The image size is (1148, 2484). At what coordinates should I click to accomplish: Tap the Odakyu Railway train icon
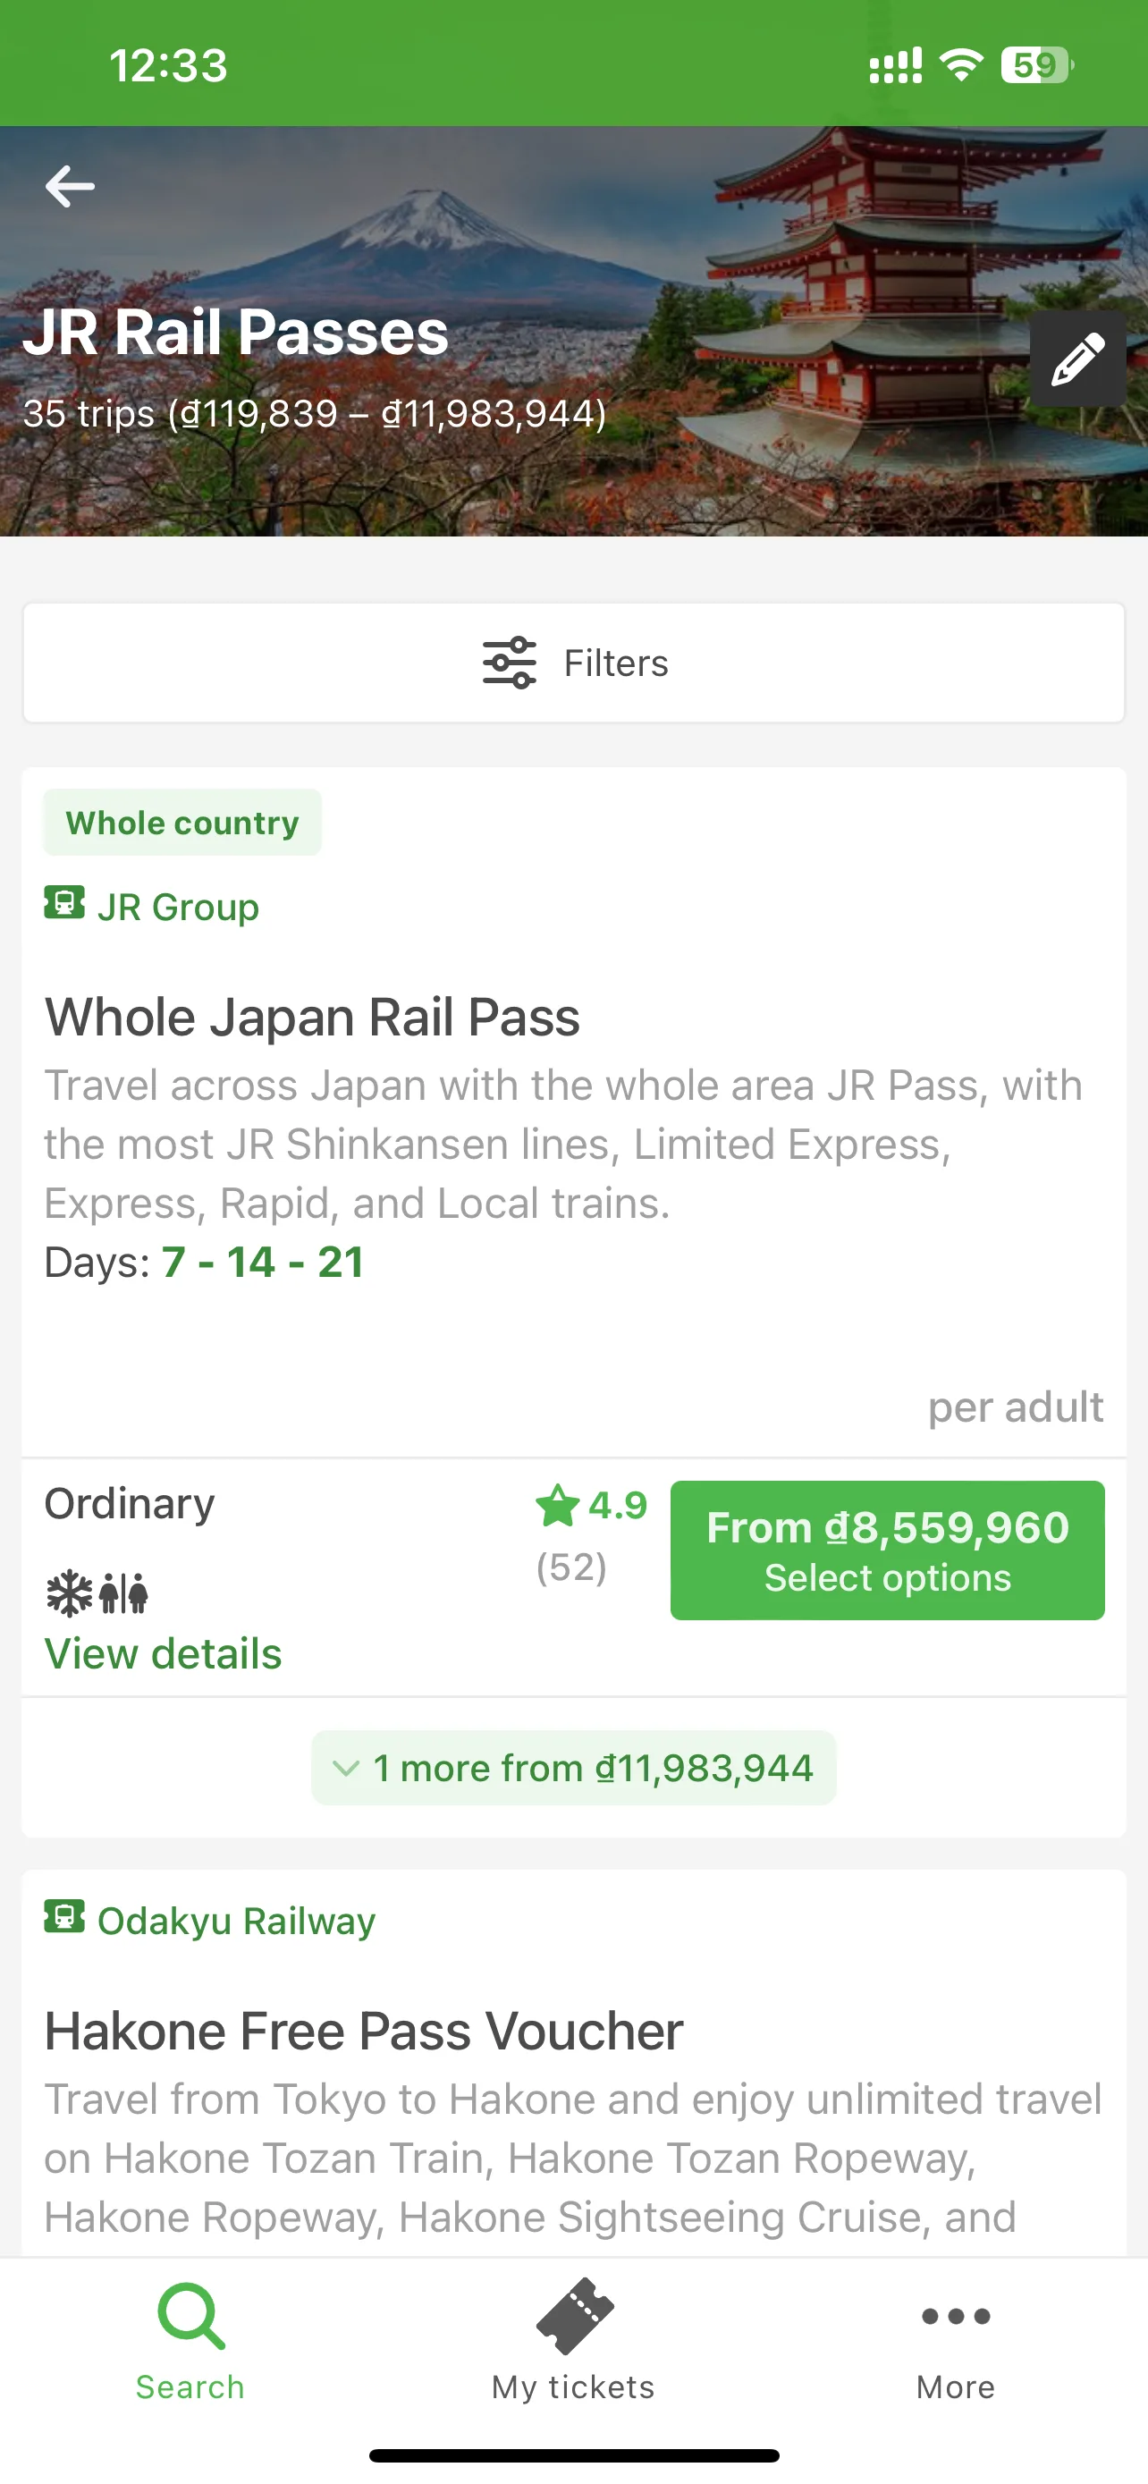pyautogui.click(x=64, y=1917)
